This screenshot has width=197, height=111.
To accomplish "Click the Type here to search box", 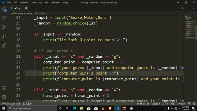I will pos(32,108).
